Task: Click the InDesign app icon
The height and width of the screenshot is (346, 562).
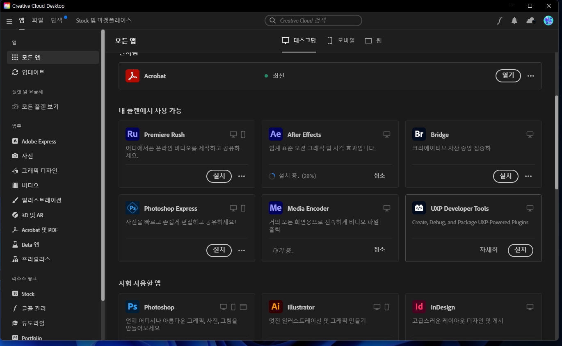Action: coord(419,307)
